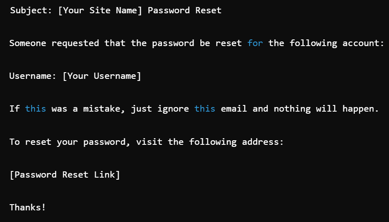This screenshot has height=222, width=389.
Task: Click the first blue "this" after "If"
Action: pyautogui.click(x=35, y=109)
